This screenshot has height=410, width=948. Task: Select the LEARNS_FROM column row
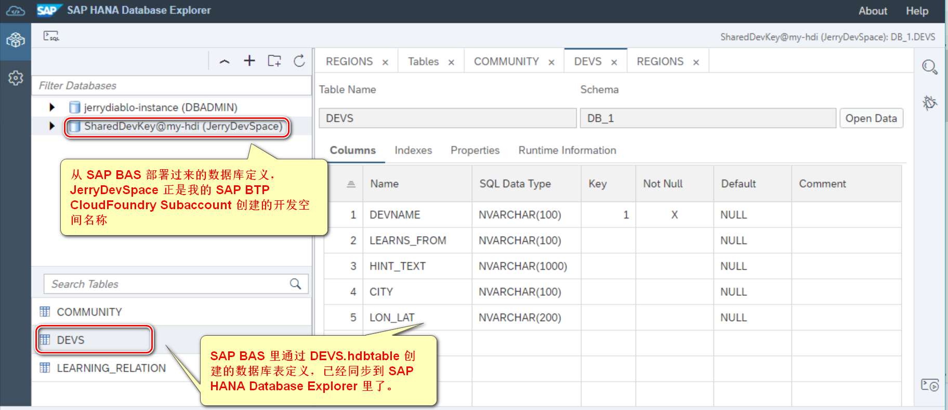pyautogui.click(x=613, y=240)
